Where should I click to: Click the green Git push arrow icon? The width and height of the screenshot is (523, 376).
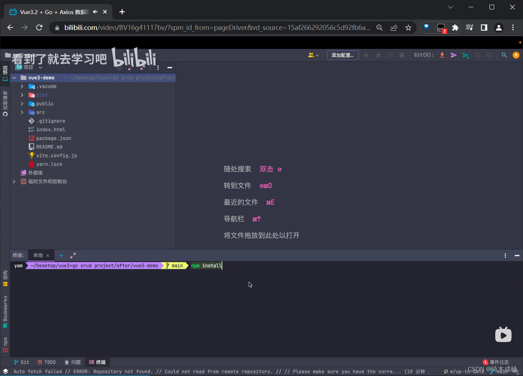[466, 55]
